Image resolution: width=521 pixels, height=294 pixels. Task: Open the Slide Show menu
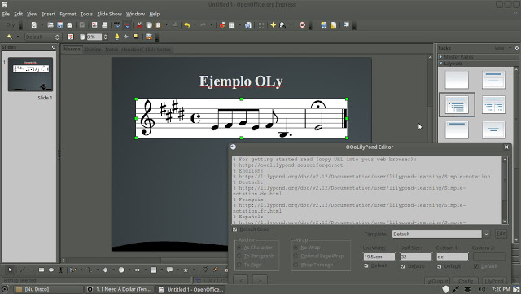(x=109, y=14)
